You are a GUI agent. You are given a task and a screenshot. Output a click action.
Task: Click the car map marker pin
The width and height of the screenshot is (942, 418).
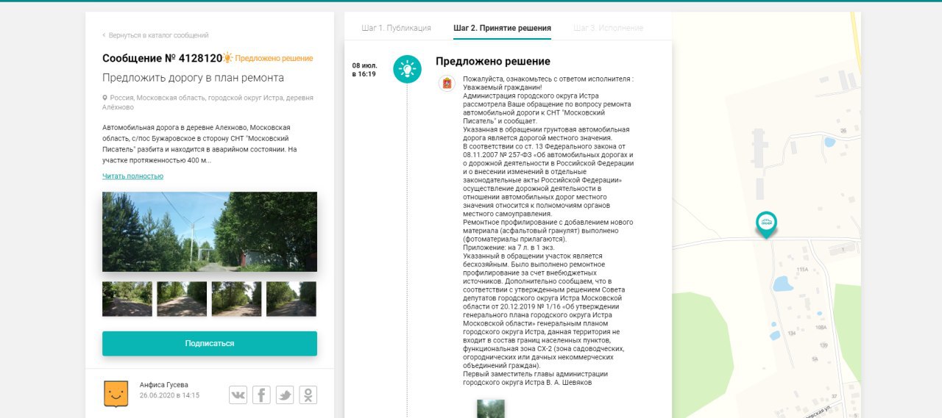pos(766,223)
